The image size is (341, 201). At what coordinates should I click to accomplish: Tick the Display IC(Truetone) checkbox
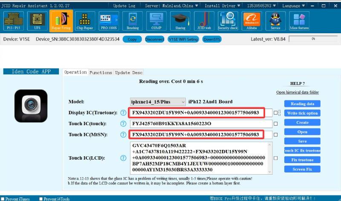pos(275,112)
